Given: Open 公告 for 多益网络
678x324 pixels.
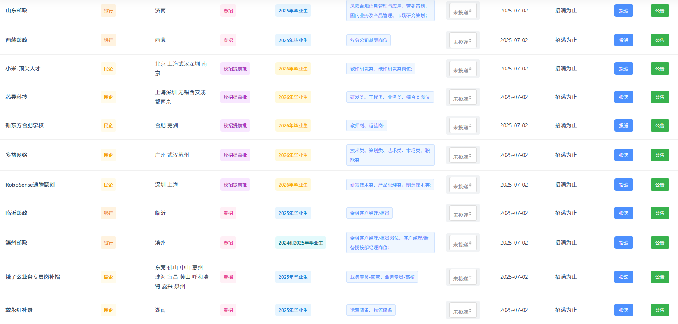Looking at the screenshot, I should pos(660,155).
